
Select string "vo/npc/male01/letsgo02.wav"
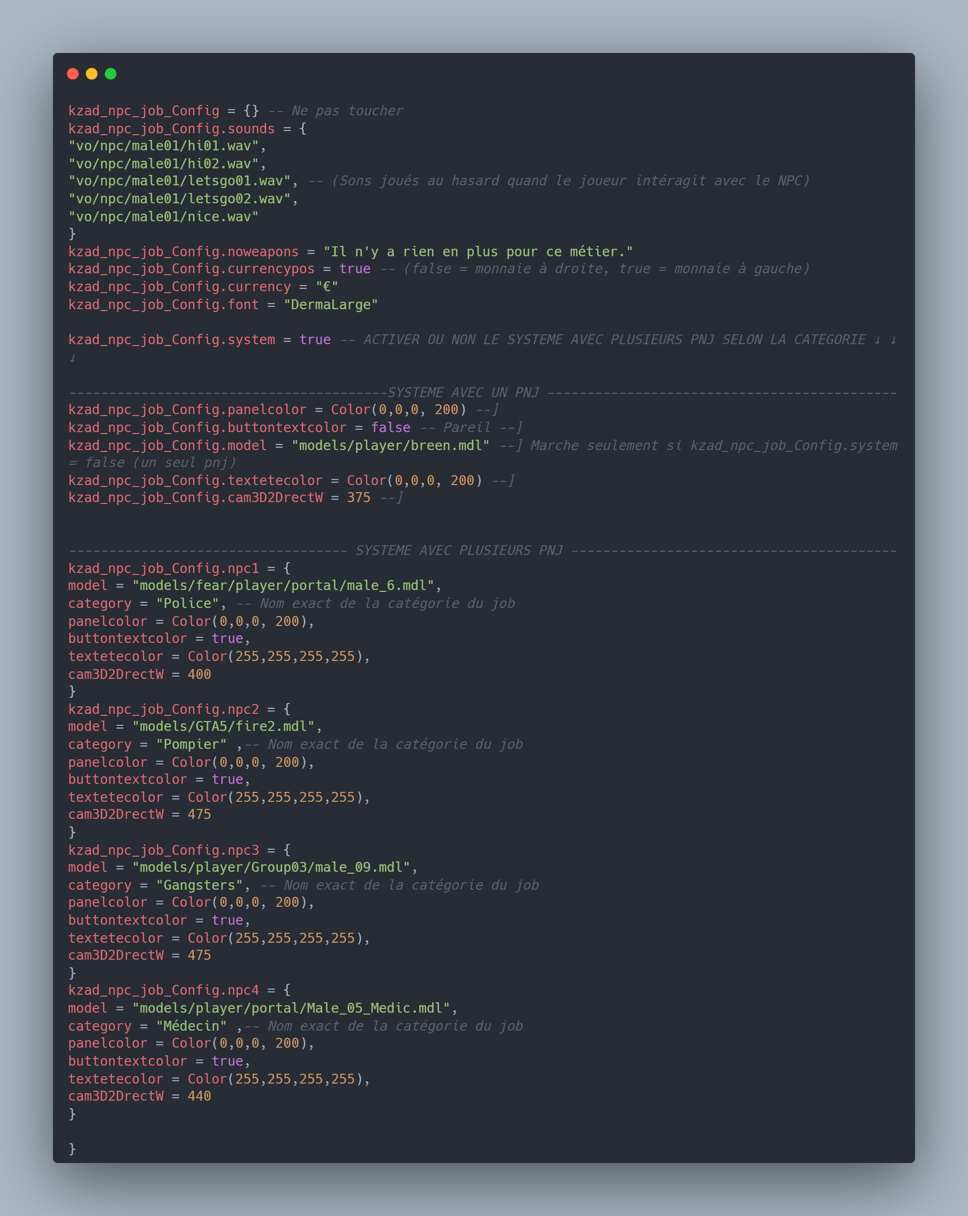[x=179, y=199]
